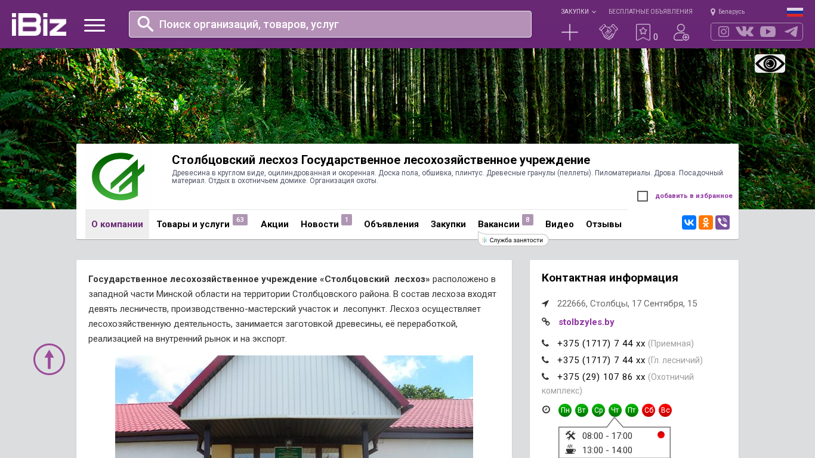Open the 'Вакансии' tab

tap(498, 224)
